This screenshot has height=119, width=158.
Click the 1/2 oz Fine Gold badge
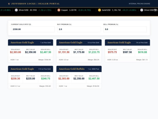coord(93,43)
